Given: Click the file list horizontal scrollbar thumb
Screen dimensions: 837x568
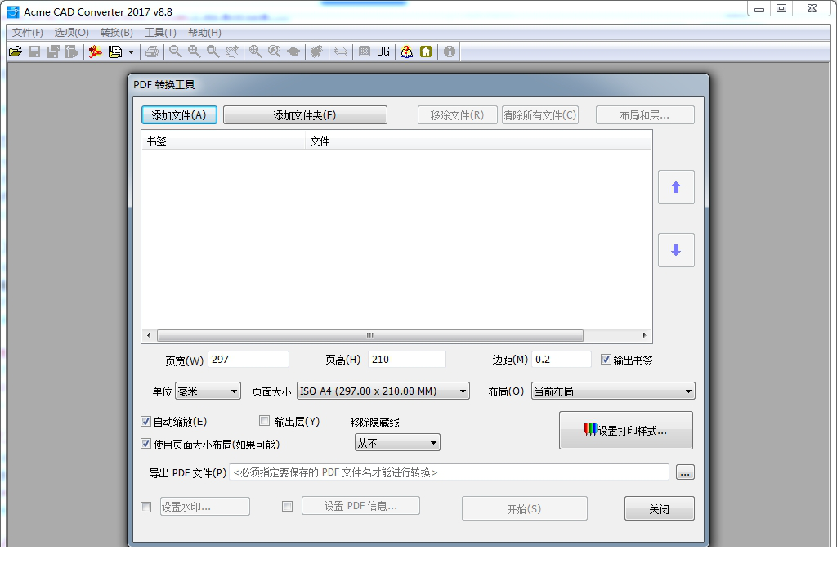Looking at the screenshot, I should coord(370,335).
